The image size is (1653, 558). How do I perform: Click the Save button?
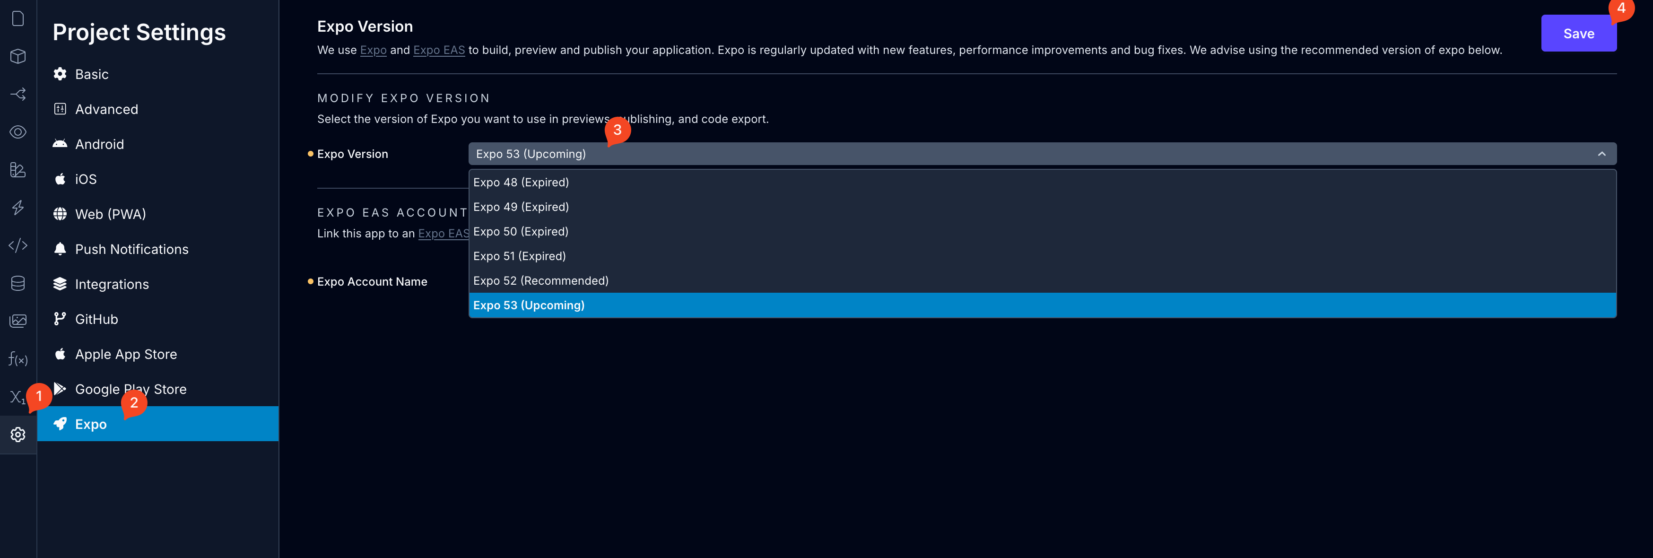point(1579,34)
